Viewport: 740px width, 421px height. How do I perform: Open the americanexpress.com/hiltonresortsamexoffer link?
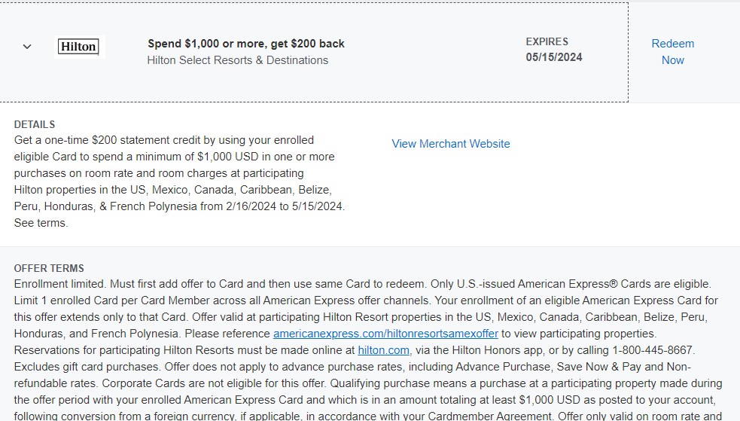(x=385, y=334)
